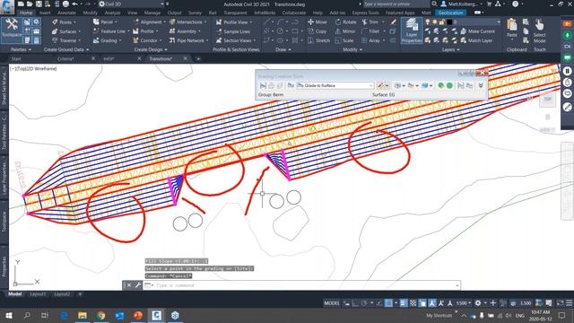Screen dimensions: 574x323
Task: Open the Analyze ribbon tab
Action: pyautogui.click(x=112, y=13)
